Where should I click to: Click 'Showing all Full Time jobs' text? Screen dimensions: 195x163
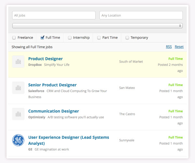click(x=32, y=47)
